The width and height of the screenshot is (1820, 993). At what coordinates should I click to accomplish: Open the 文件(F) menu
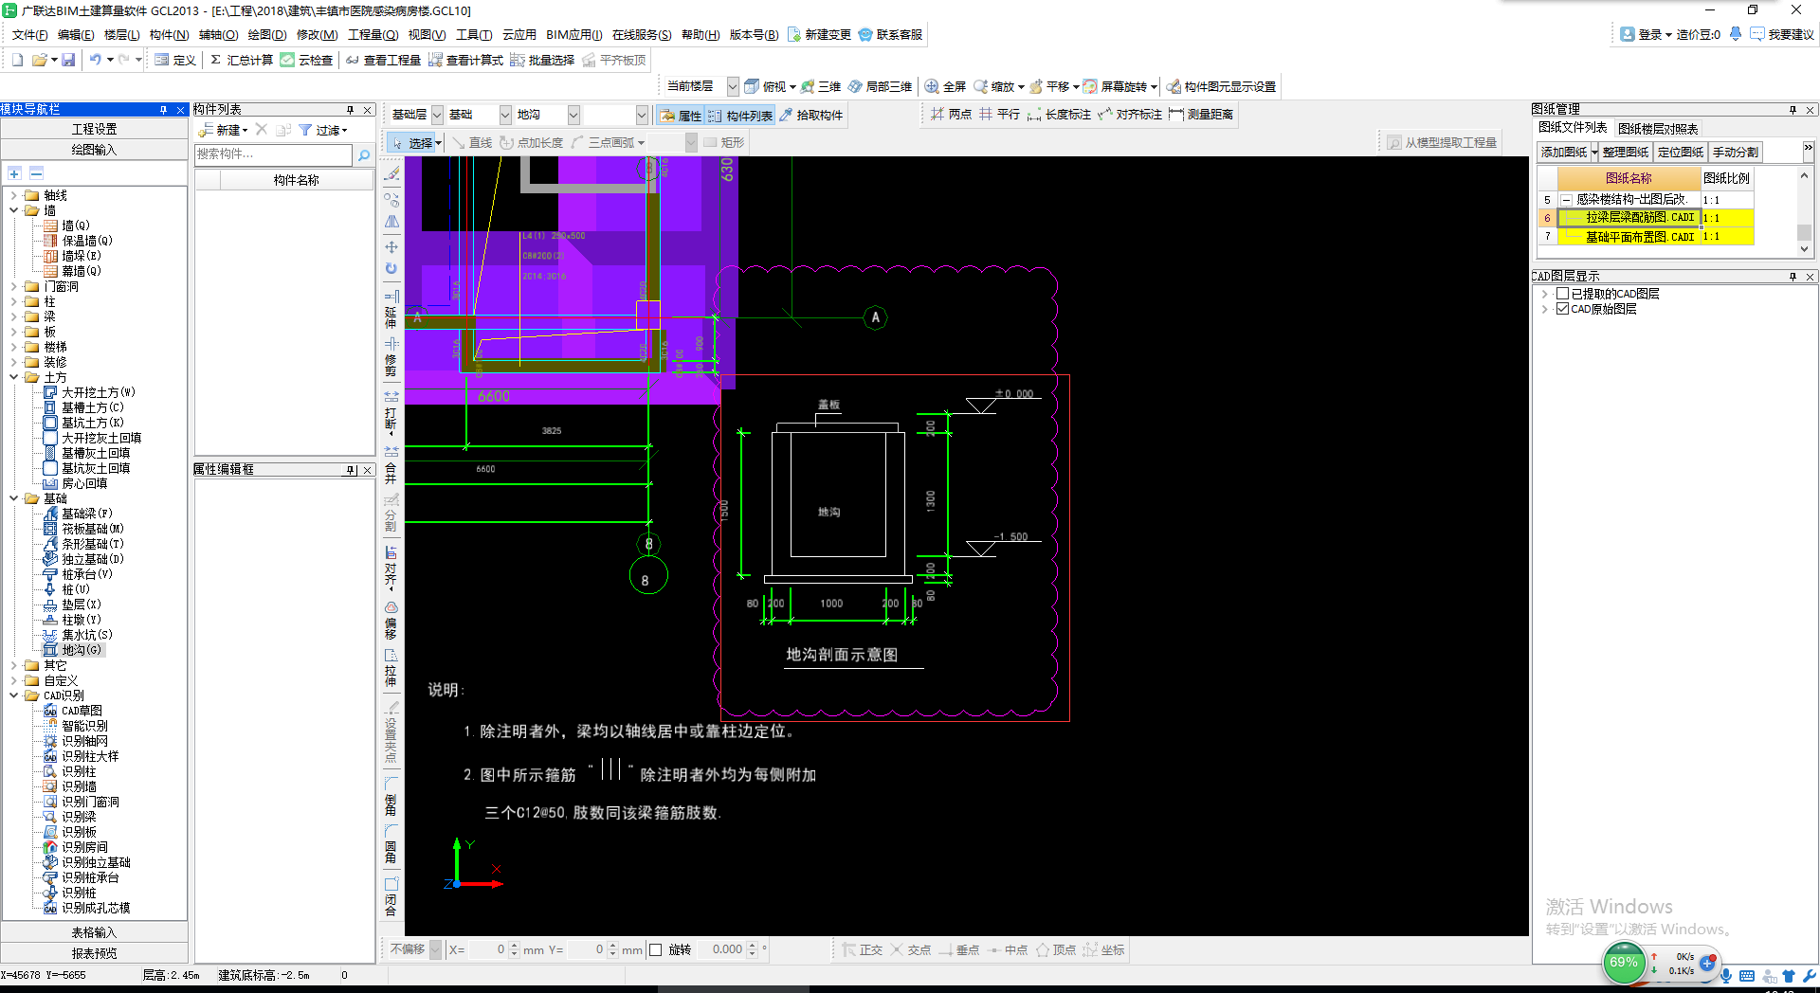pyautogui.click(x=29, y=34)
